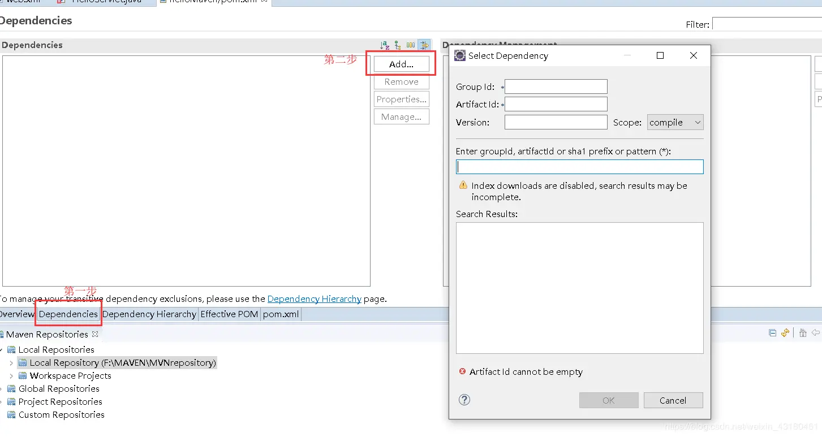The height and width of the screenshot is (437, 822).
Task: Open the Scope dropdown showing compile
Action: point(675,122)
